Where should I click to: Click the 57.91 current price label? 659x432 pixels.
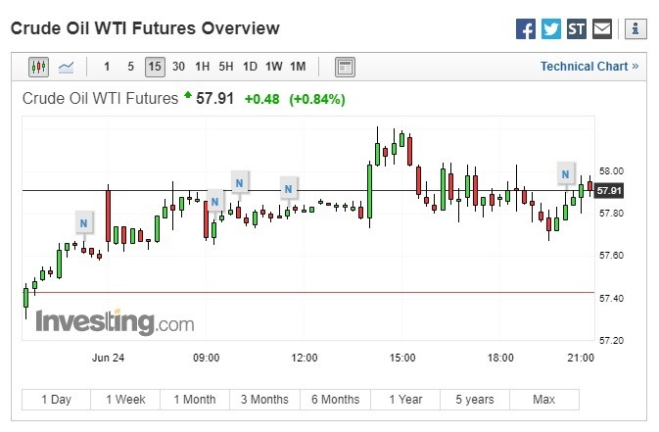coord(609,191)
